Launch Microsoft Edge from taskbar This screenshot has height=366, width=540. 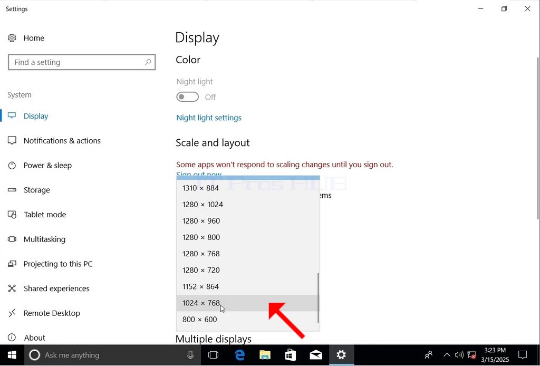pos(239,355)
